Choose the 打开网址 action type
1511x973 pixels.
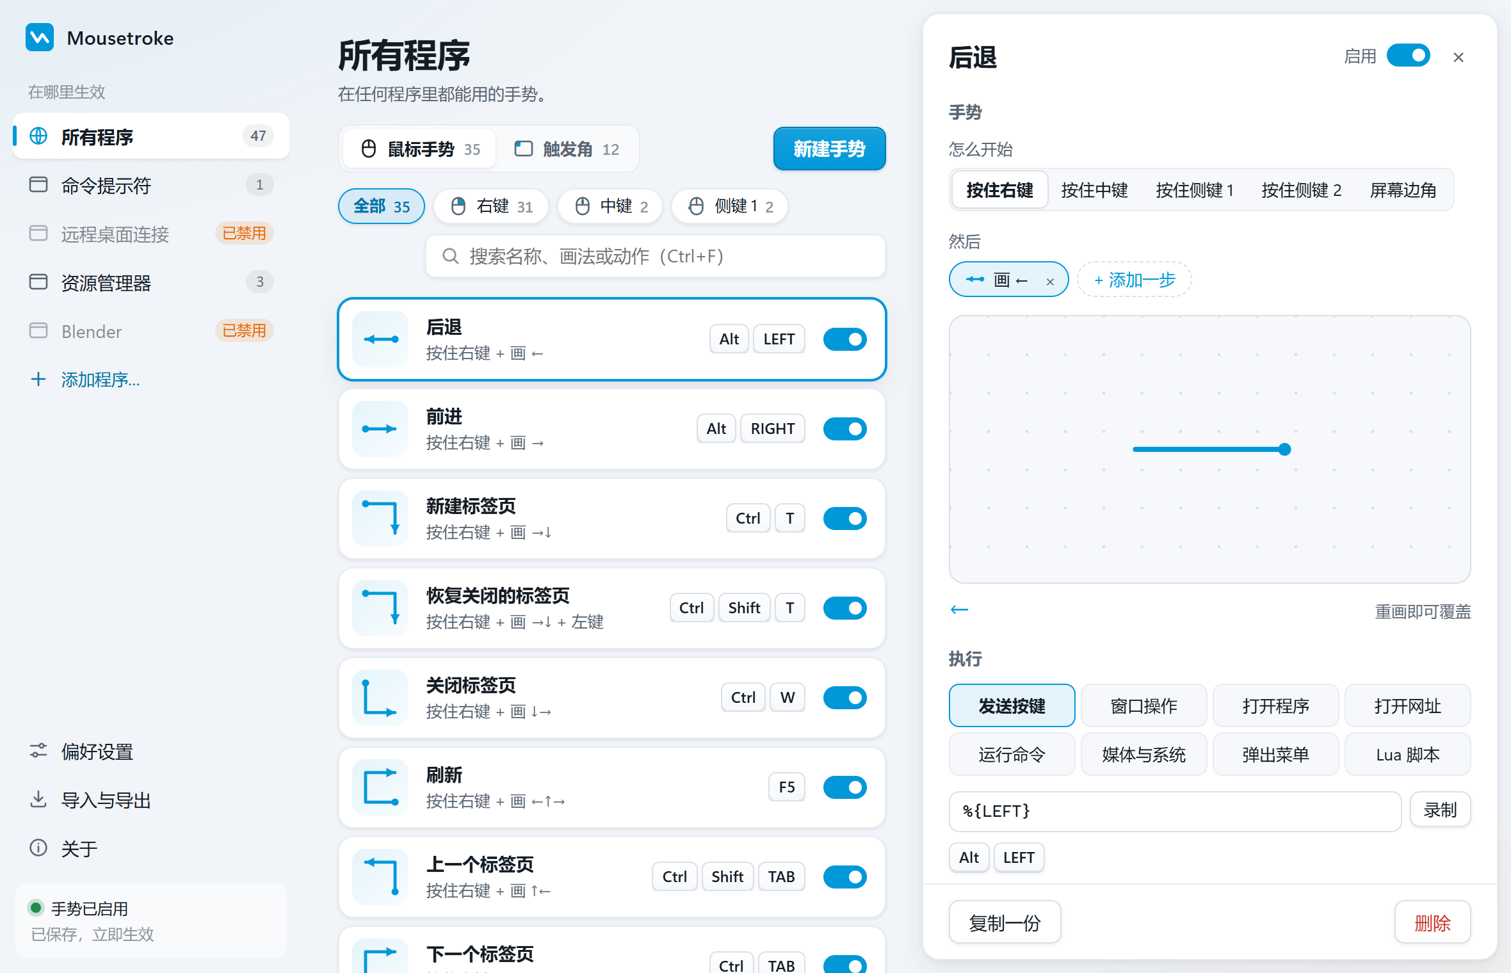coord(1407,705)
